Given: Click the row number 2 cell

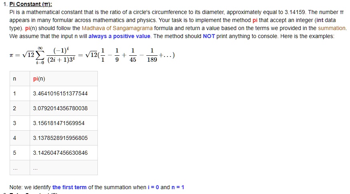Looking at the screenshot, I should (x=20, y=108).
